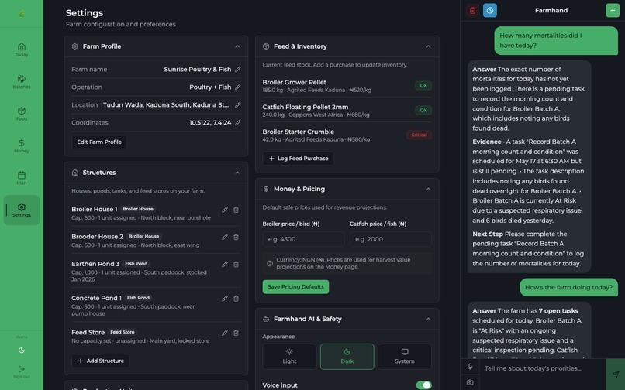Select Light appearance option

coord(289,357)
